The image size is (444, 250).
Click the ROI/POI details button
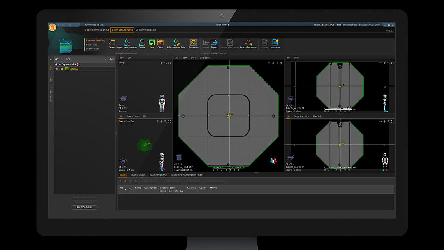(84, 207)
